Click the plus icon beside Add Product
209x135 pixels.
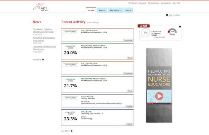click(167, 15)
